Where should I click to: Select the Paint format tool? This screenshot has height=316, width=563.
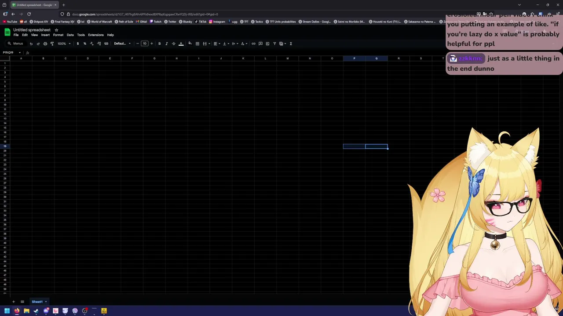[x=52, y=43]
